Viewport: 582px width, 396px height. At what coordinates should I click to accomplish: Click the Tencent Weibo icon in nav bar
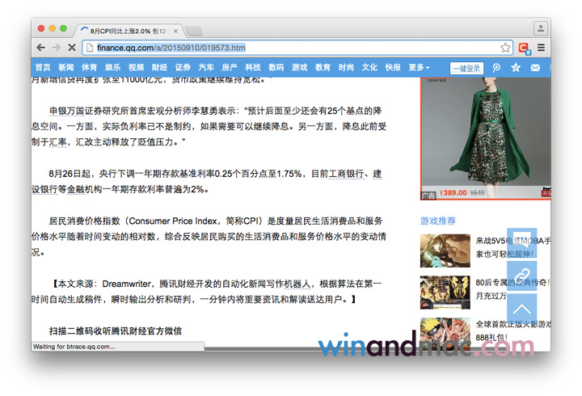496,68
